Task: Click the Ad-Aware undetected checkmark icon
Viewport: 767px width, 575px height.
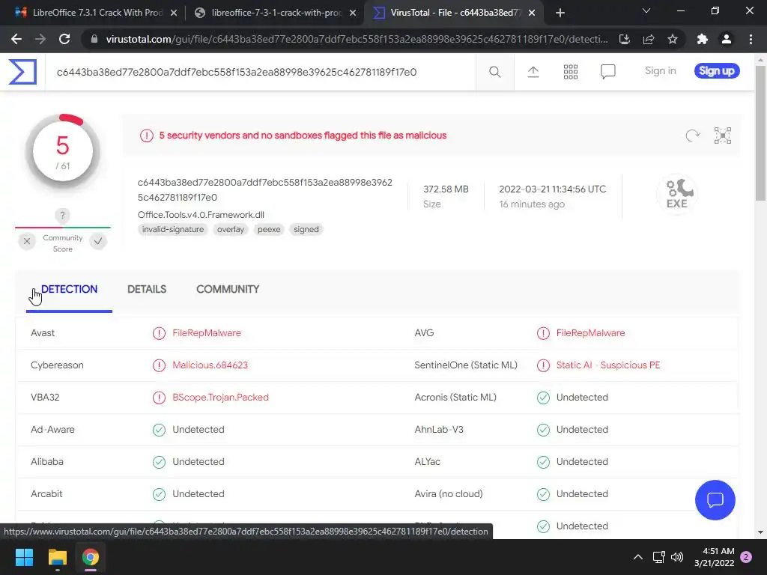Action: click(159, 430)
